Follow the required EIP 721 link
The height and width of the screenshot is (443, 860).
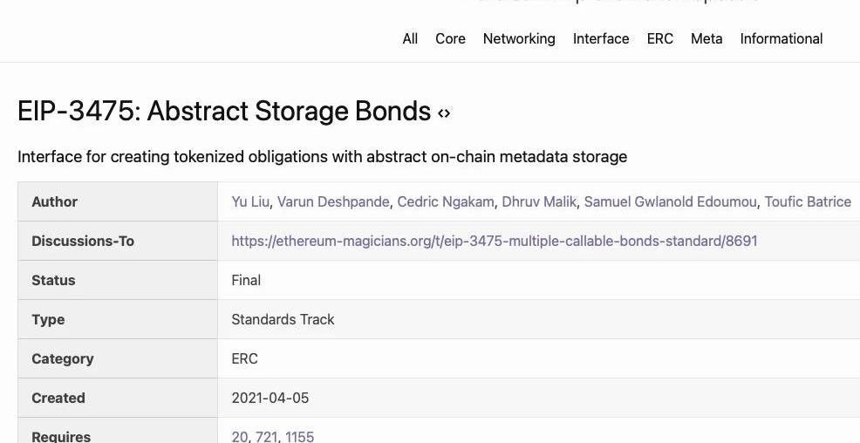pos(267,436)
